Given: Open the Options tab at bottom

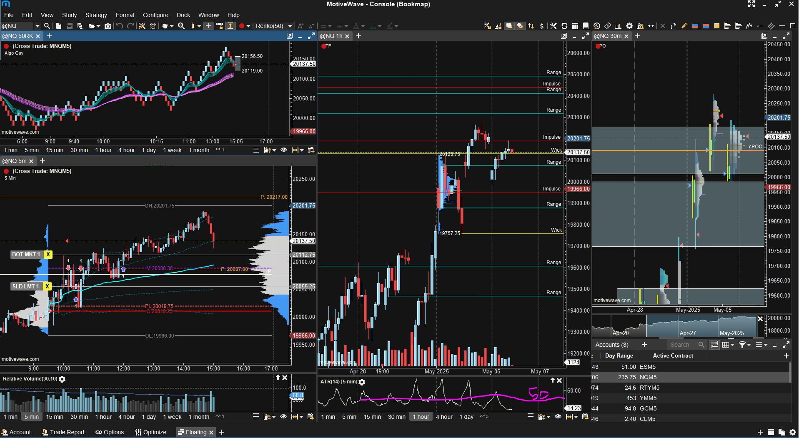Looking at the screenshot, I should click(110, 432).
